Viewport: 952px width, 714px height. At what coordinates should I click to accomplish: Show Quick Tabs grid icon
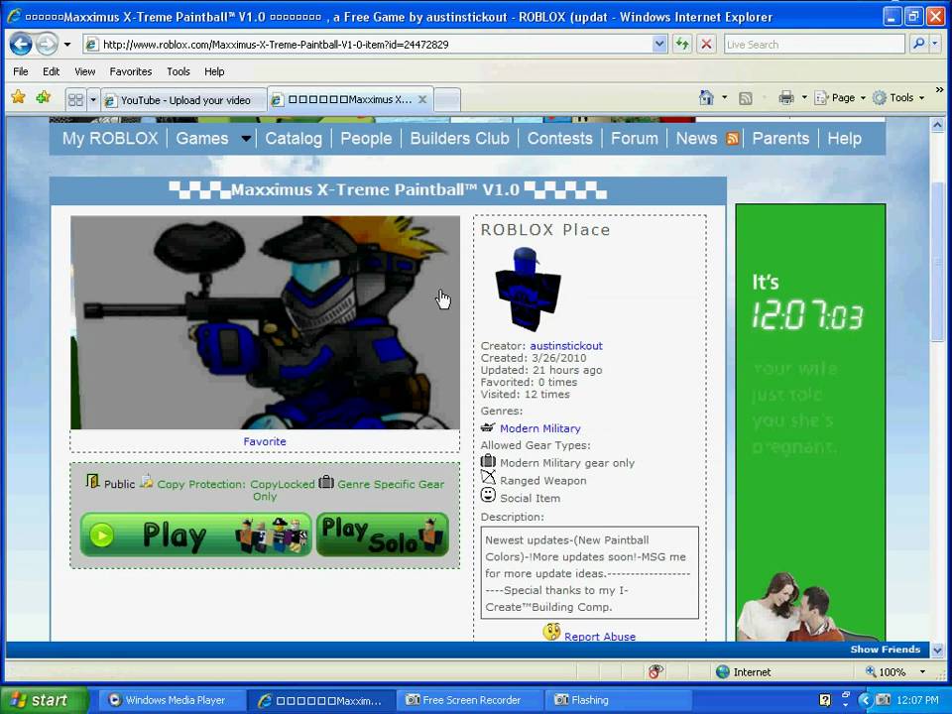point(76,99)
